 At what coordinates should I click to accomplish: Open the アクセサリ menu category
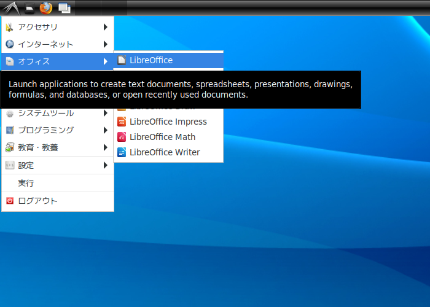[58, 27]
